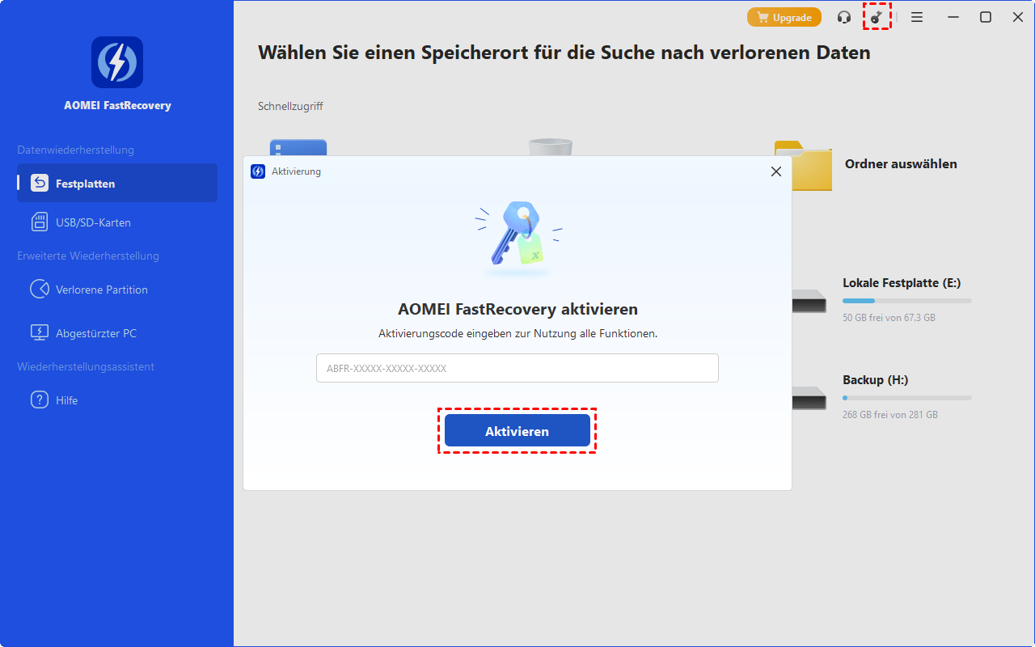Maximize the application window
Viewport: 1035px width, 647px height.
click(986, 17)
